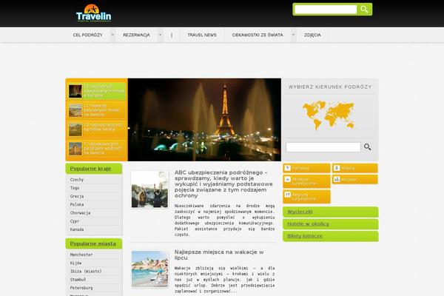Viewport: 444px width, 296px height.
Task: Open the CIEKAWOSTKI ZE ŚWIATA menu item
Action: 258,35
